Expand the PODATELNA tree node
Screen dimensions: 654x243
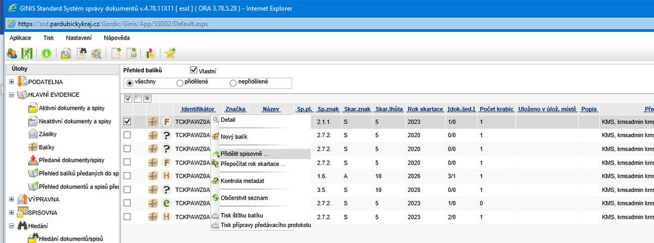tap(12, 82)
